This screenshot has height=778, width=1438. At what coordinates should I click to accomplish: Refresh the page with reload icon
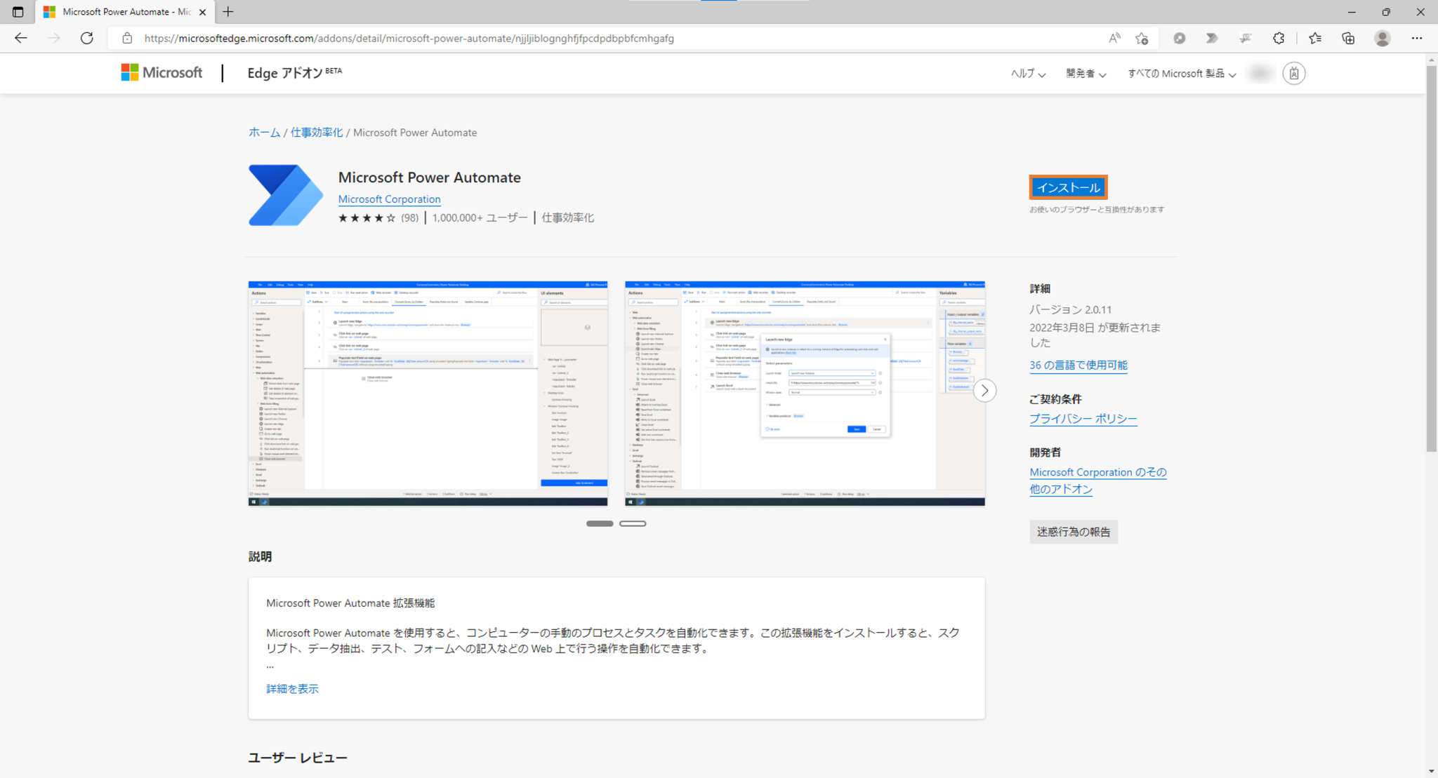coord(86,39)
